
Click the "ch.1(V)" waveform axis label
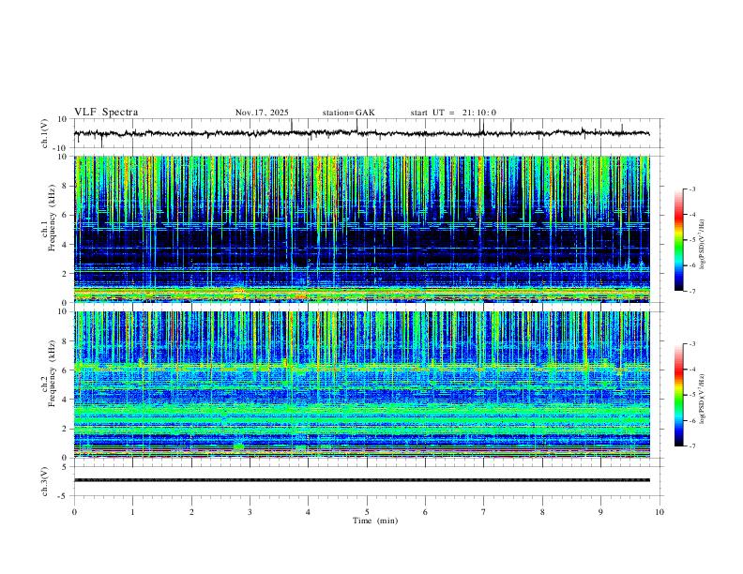pos(45,133)
